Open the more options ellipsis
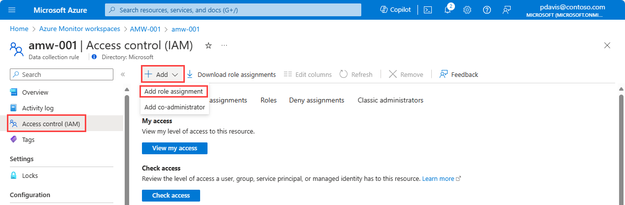The height and width of the screenshot is (205, 625). [224, 45]
